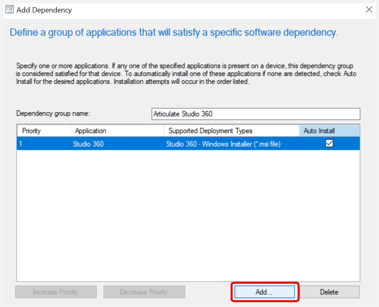
Task: Click the Add... button
Action: (x=265, y=292)
